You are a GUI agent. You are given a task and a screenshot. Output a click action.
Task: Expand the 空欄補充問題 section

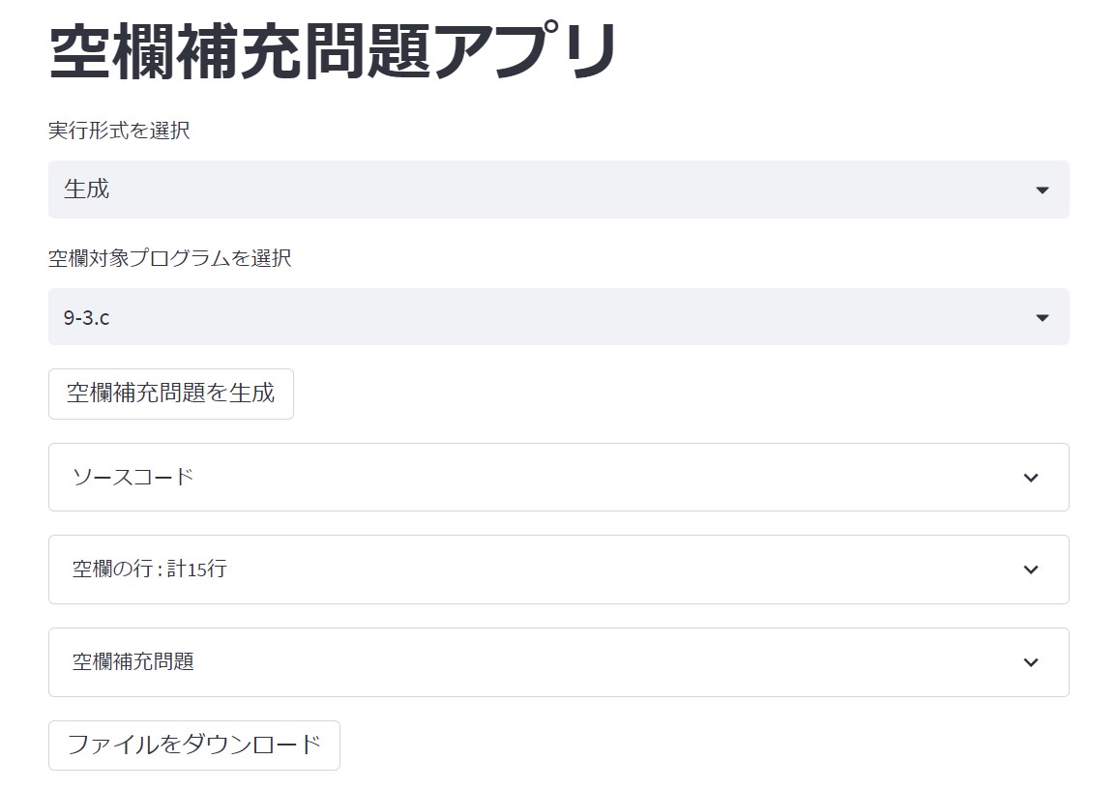558,662
